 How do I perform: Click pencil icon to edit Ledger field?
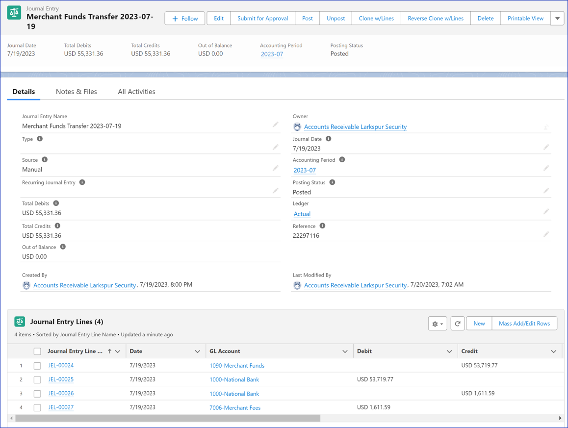(x=546, y=211)
